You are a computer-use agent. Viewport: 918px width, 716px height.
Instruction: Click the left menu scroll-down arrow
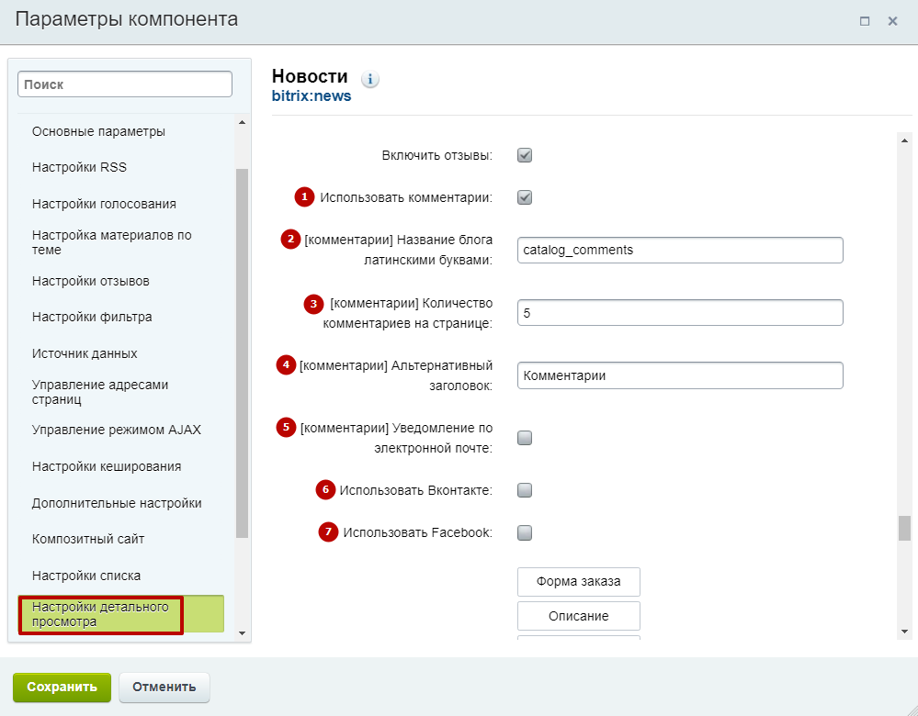(x=242, y=633)
